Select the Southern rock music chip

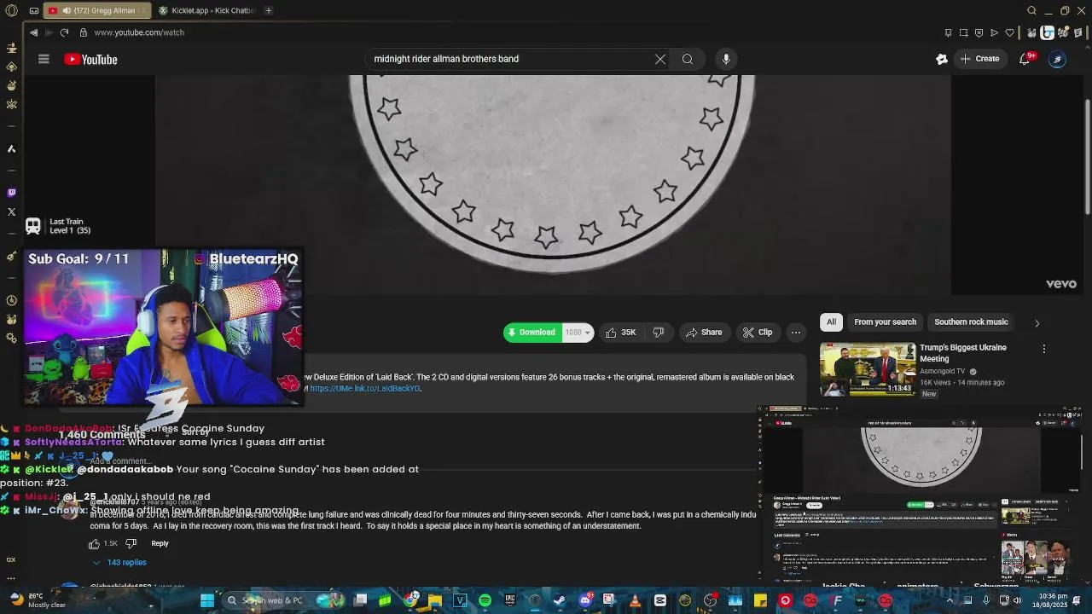click(x=971, y=321)
